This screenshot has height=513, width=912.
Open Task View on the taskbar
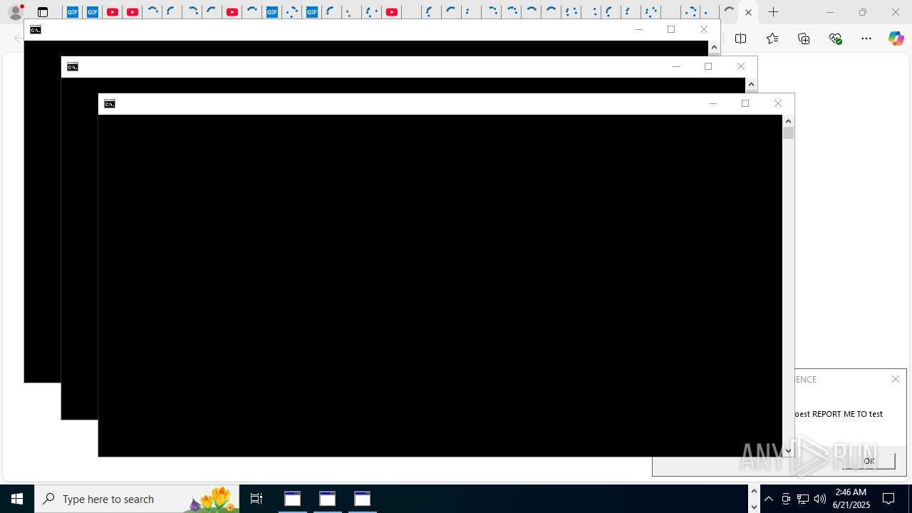coord(256,499)
